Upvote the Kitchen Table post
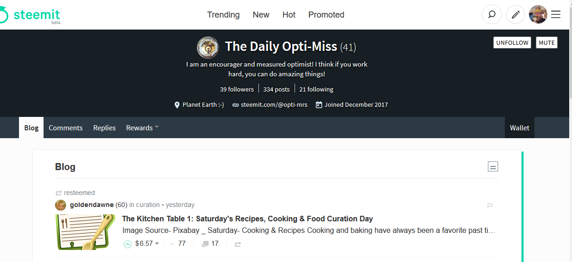Viewport: 572px width, 262px height. (128, 244)
